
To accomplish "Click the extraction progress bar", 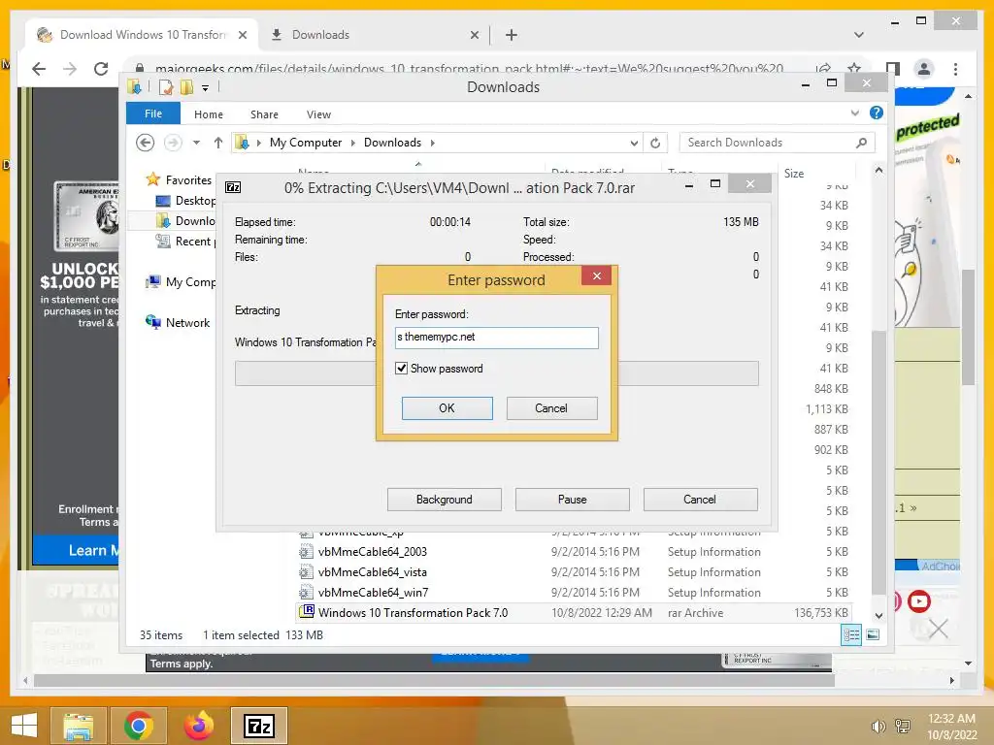I will coord(496,373).
